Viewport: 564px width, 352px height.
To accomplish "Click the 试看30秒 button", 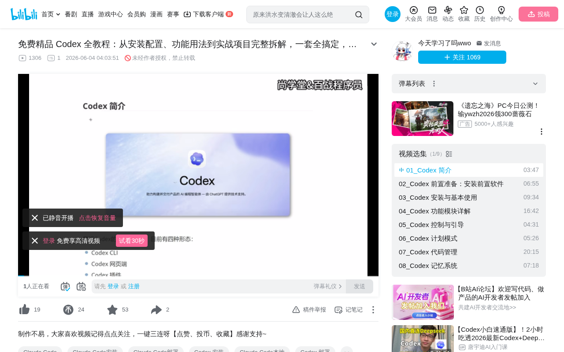I will click(132, 241).
